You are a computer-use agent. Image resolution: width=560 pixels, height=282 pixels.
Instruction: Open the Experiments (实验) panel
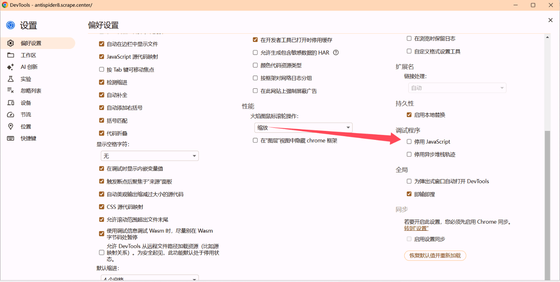click(x=25, y=79)
